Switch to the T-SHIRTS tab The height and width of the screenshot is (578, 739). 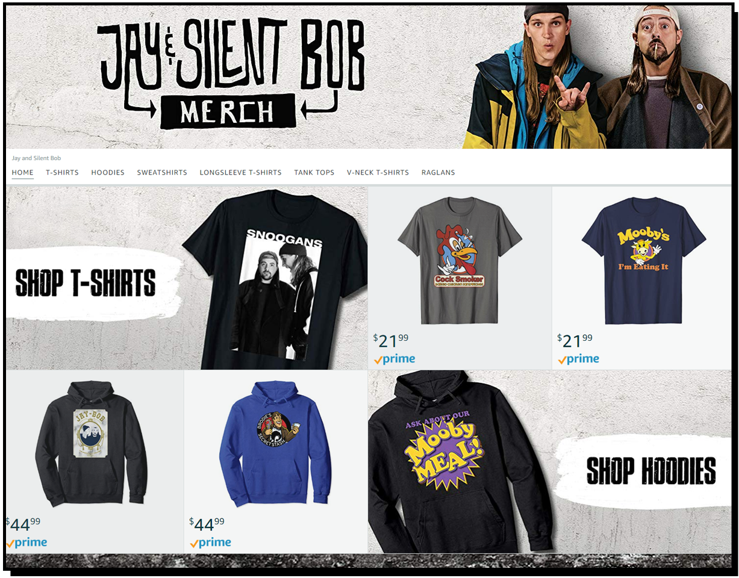[x=63, y=172]
